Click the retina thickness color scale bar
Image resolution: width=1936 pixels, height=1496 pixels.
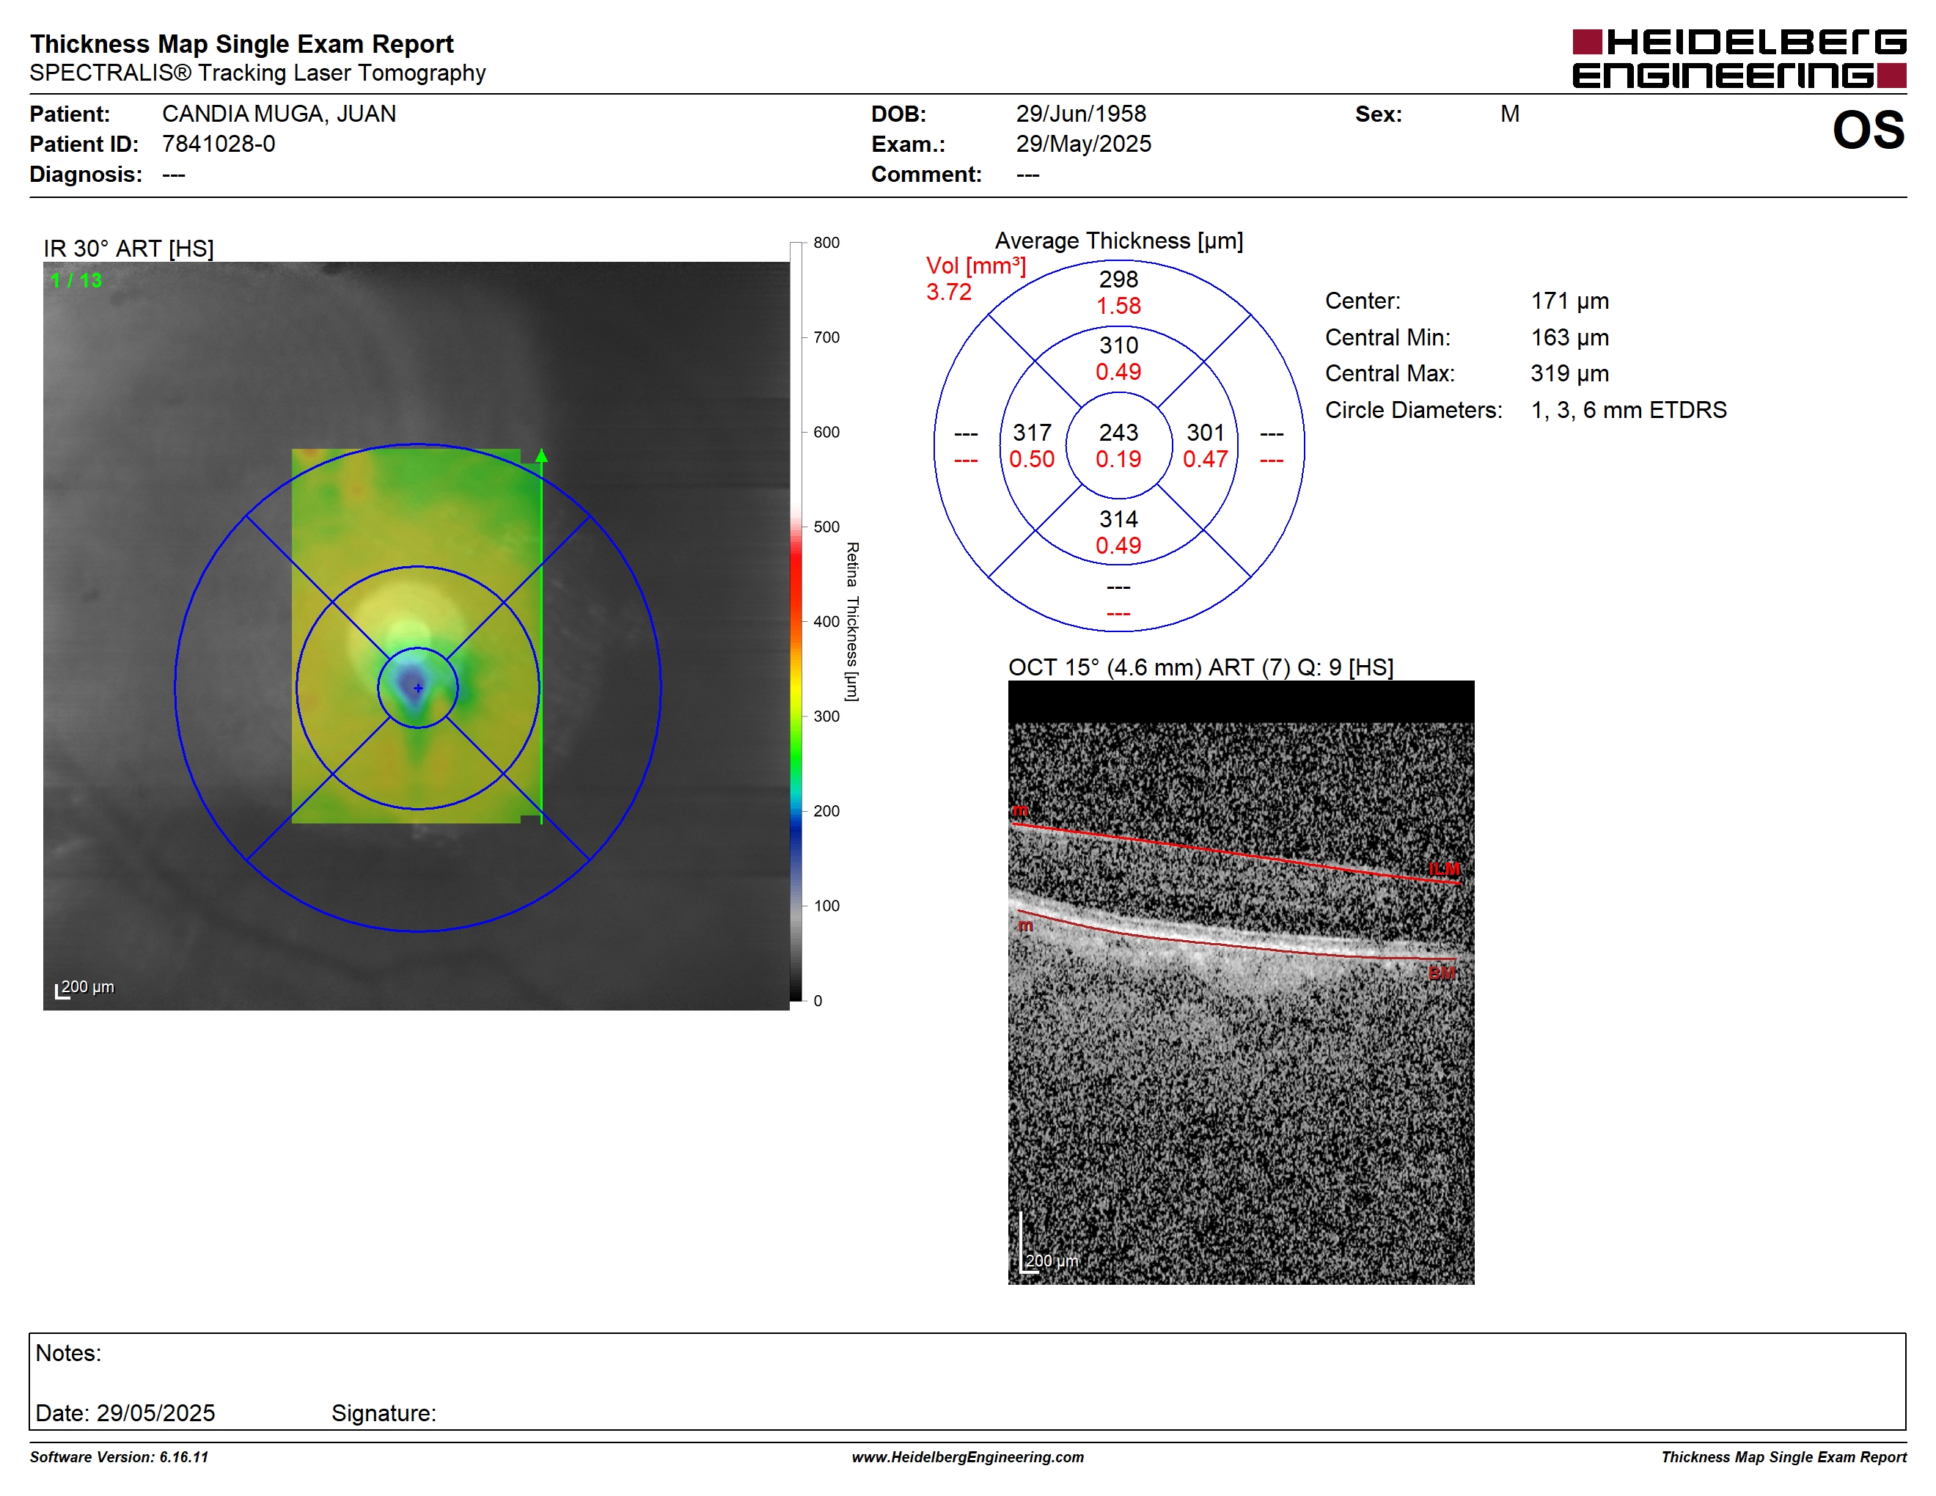pyautogui.click(x=795, y=621)
